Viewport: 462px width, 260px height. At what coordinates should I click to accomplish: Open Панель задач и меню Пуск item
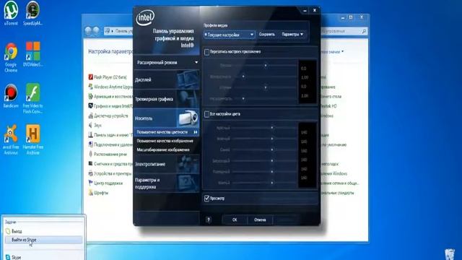click(x=110, y=135)
